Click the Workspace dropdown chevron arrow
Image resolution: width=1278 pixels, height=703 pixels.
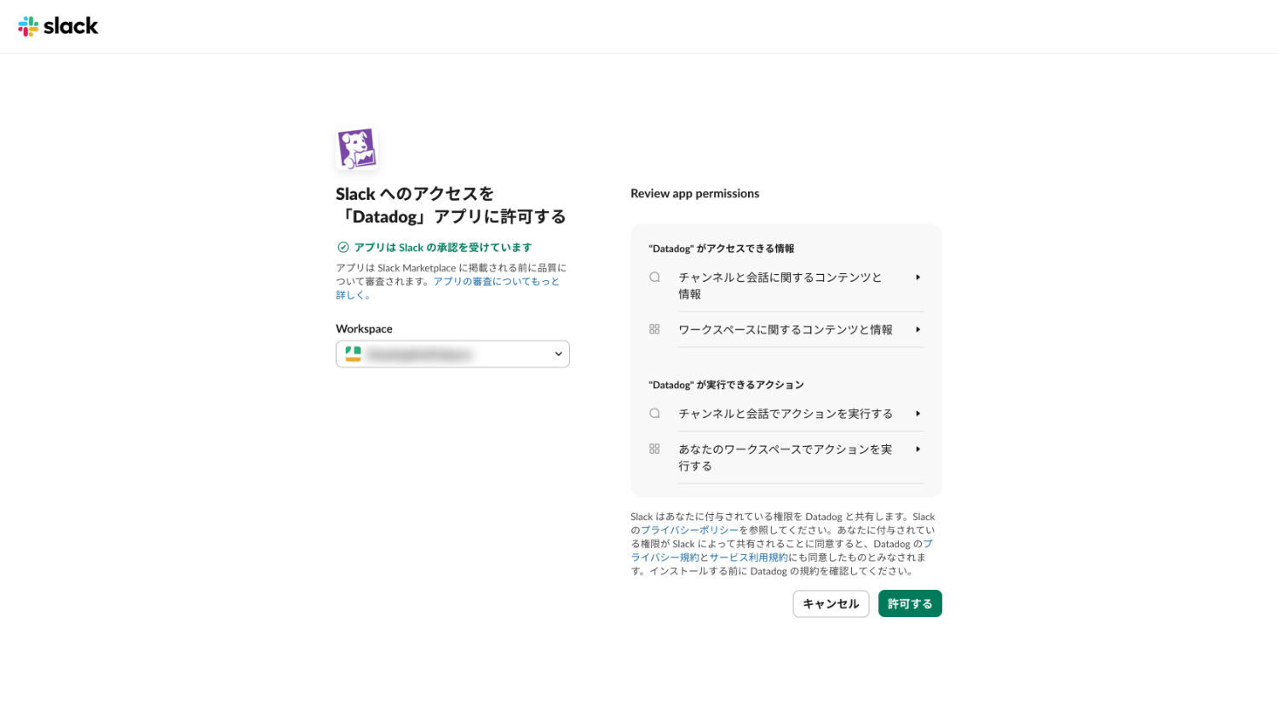click(x=558, y=354)
